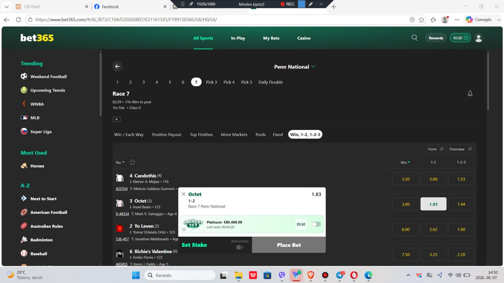Favorite this page with the address bar star
Viewport: 504px width, 283px height.
coord(421,20)
